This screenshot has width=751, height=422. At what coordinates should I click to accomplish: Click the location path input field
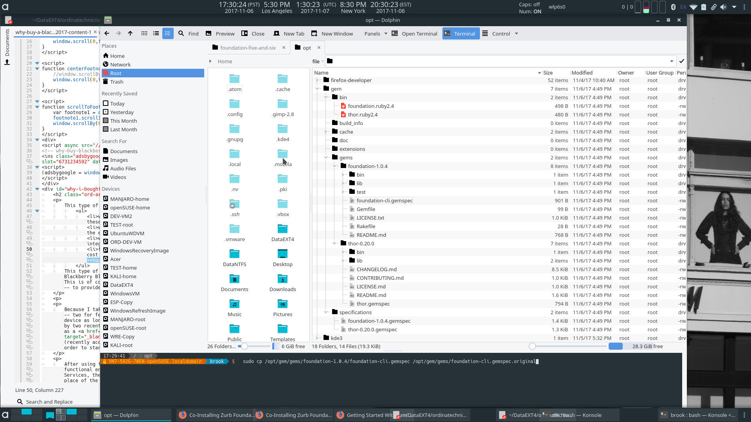tap(501, 61)
